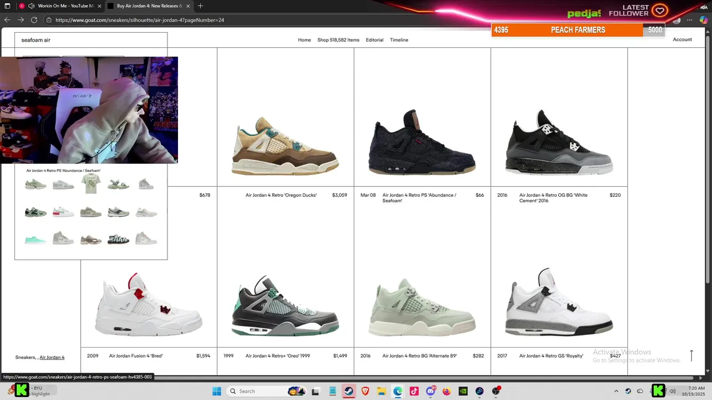Open Air Jordan 4 Retro 'Oregon Ducks' listing

pyautogui.click(x=281, y=195)
